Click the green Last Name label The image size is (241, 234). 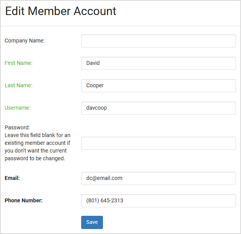click(x=19, y=85)
